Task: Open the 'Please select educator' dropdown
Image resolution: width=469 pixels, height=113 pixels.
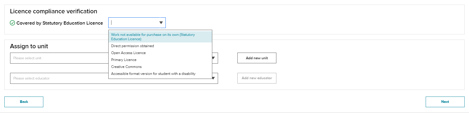Action: coord(59,78)
